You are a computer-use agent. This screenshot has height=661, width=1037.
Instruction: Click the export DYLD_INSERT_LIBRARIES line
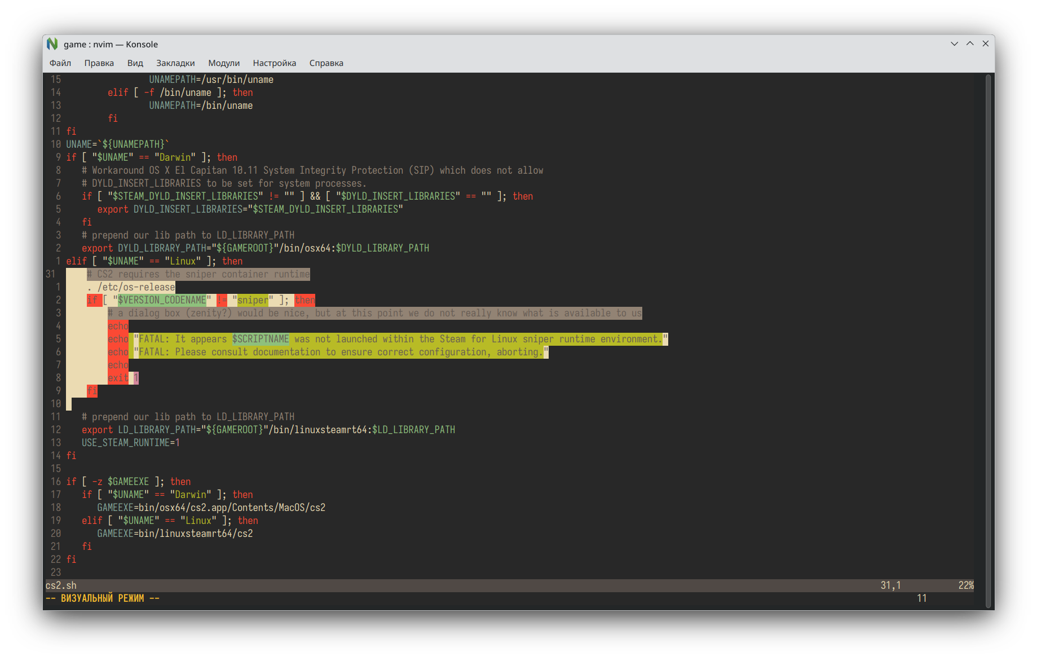tap(250, 209)
